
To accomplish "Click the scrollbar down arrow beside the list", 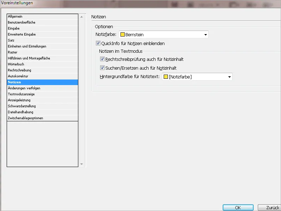I will click(81, 164).
